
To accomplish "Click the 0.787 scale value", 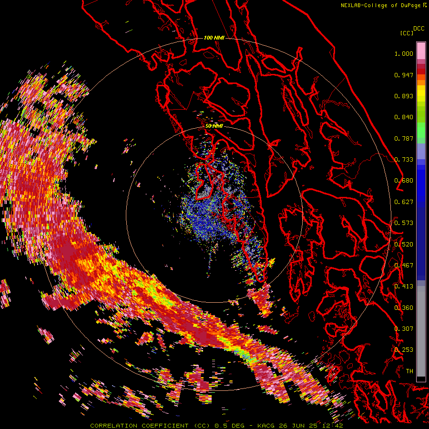I will [404, 138].
